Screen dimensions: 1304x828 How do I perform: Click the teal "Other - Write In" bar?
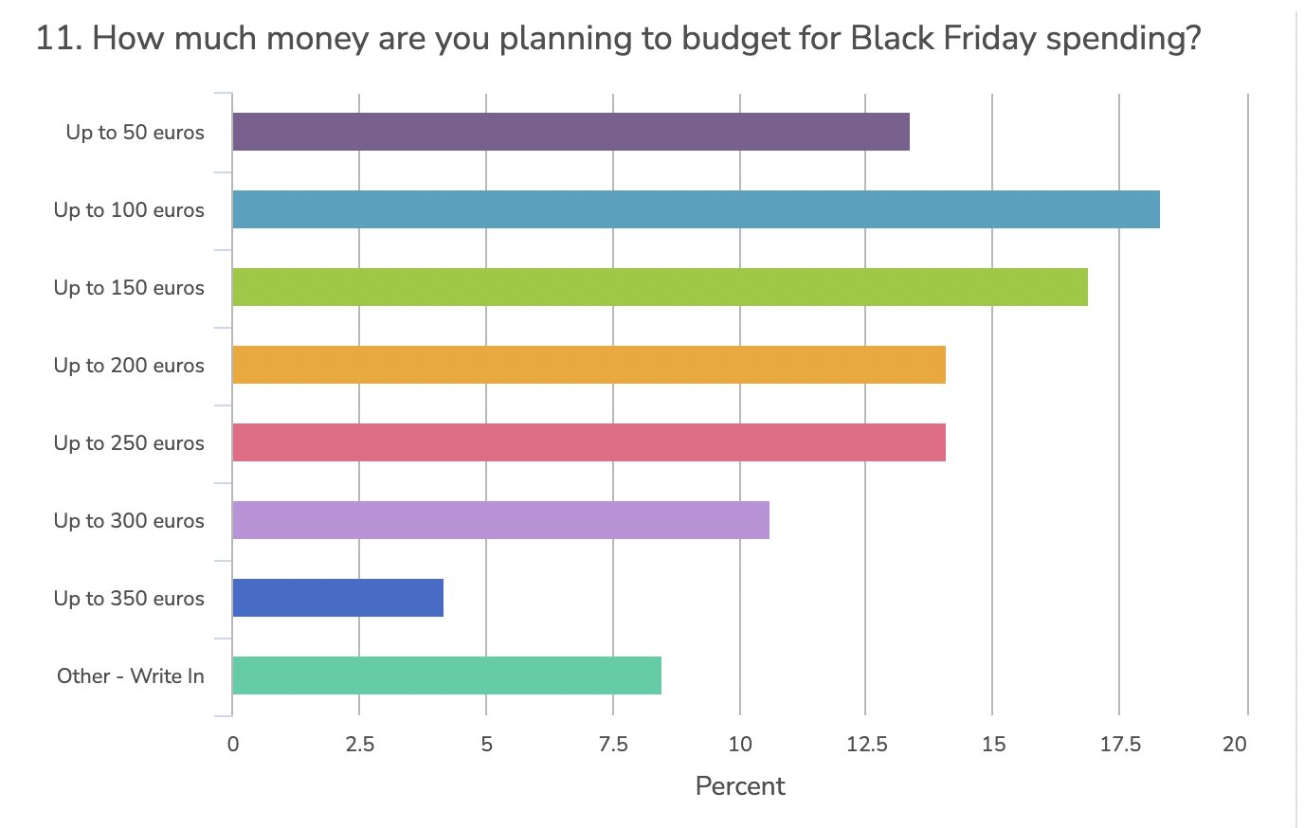pos(446,675)
